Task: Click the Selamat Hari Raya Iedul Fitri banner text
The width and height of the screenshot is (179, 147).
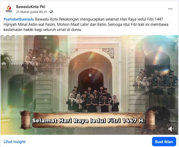Action: coord(88,121)
